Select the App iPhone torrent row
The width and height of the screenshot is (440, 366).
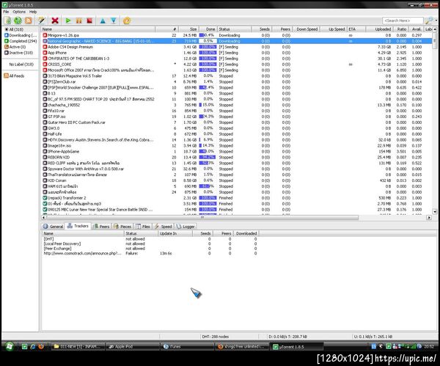[237, 53]
